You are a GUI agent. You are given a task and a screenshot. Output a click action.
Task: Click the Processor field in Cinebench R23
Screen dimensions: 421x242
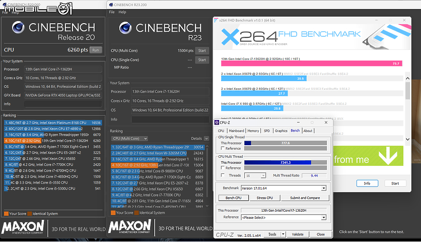(170, 91)
